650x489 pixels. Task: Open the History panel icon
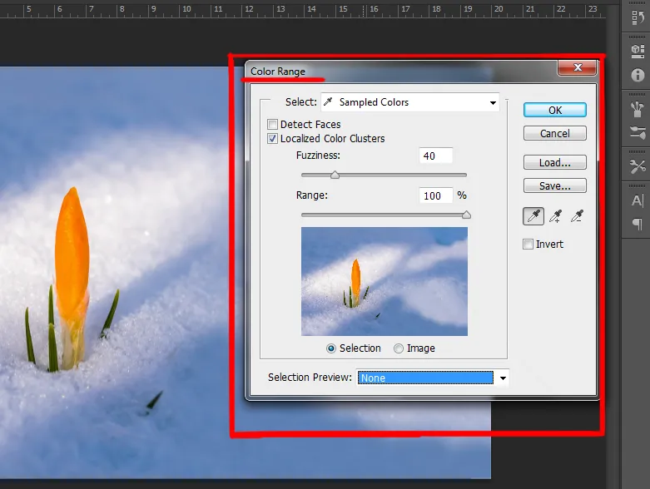tap(638, 17)
